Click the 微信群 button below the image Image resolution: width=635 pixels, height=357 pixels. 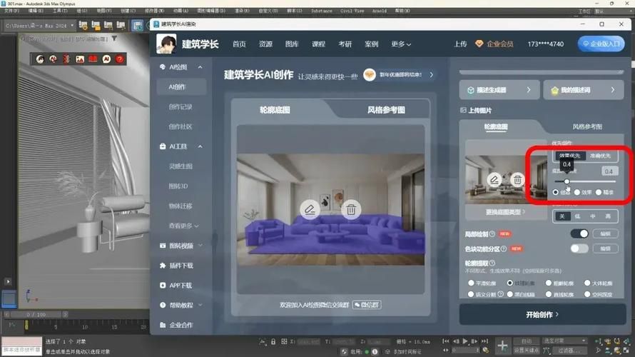click(367, 305)
